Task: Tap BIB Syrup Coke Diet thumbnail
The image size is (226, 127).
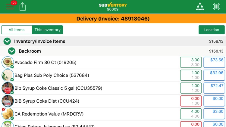Action: point(8,101)
